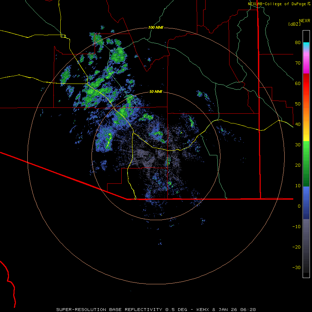
Task: Click the "30" value on the dBZ scale
Action: coord(298,145)
